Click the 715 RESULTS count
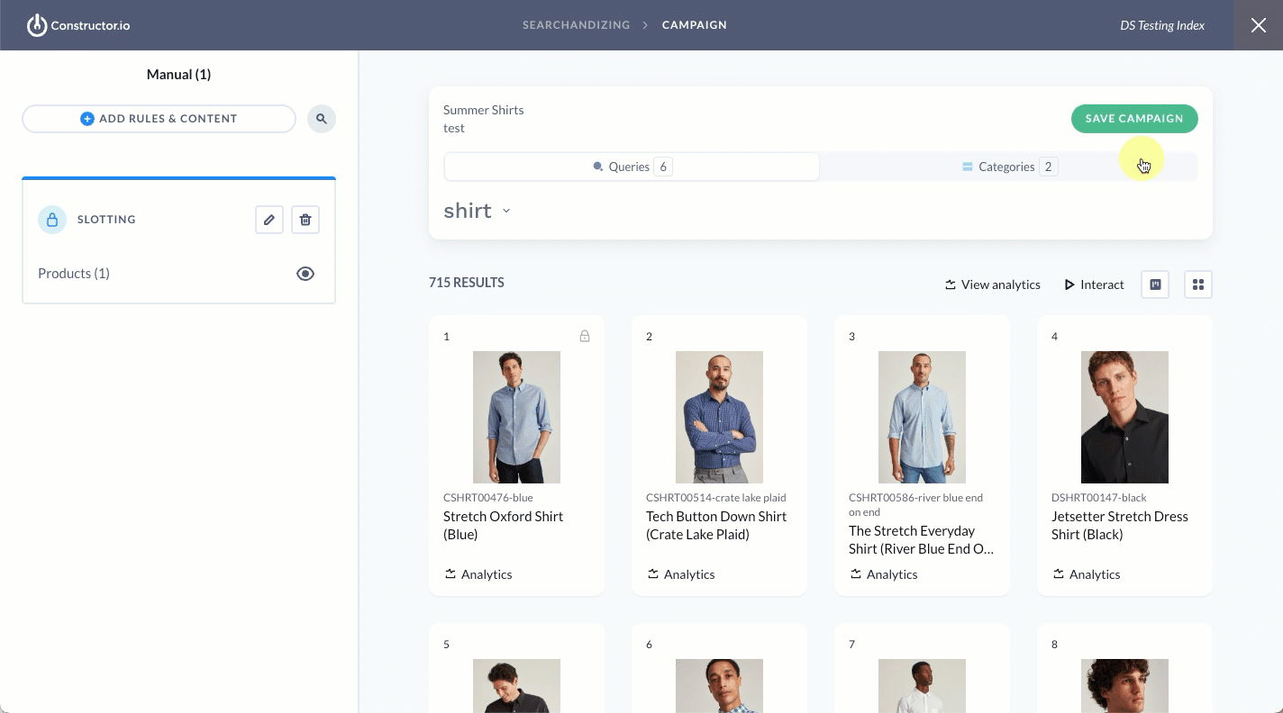 (x=467, y=283)
